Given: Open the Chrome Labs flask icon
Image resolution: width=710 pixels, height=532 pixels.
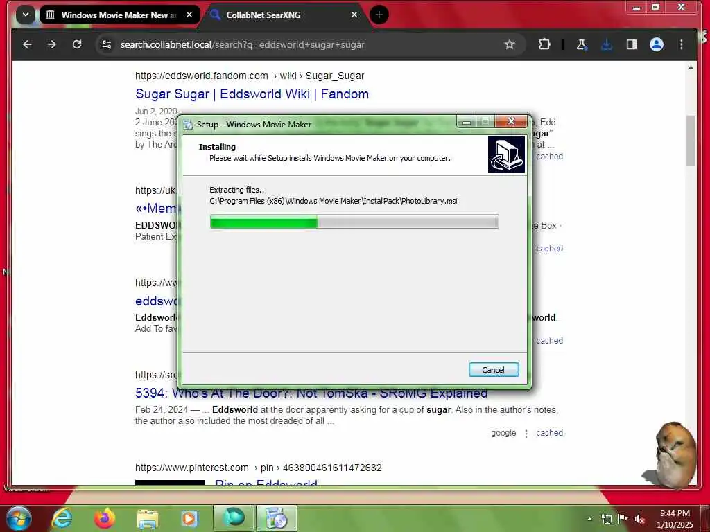Looking at the screenshot, I should point(582,44).
